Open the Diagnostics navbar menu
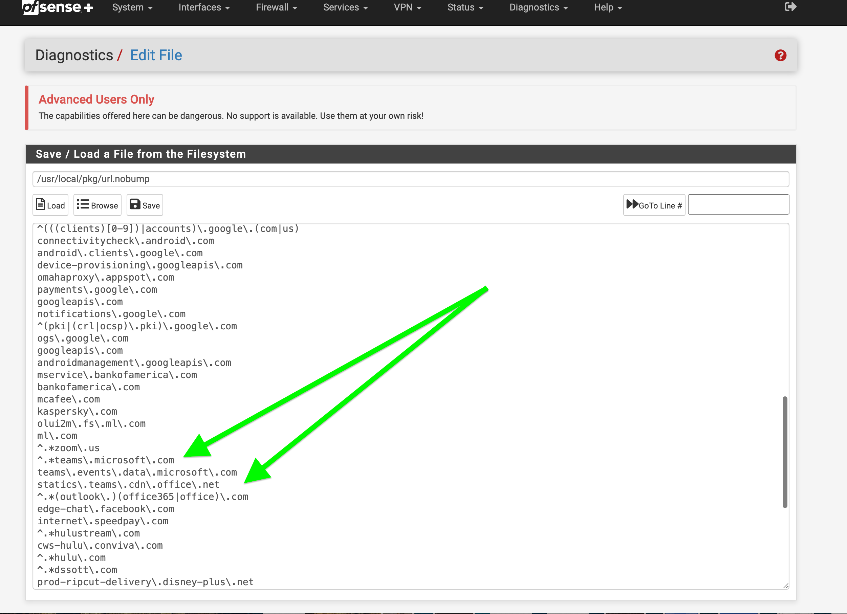847x614 pixels. click(539, 7)
